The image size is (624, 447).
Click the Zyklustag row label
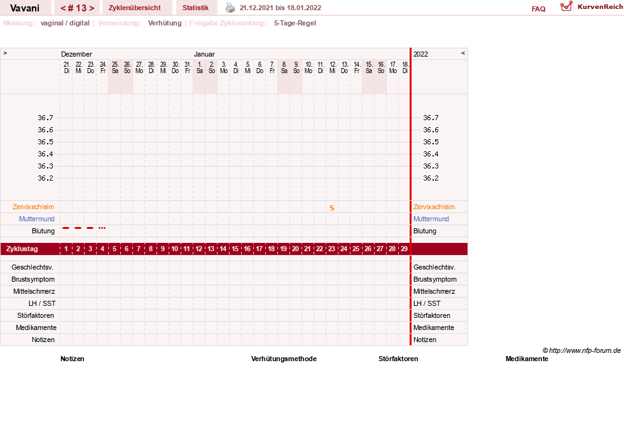click(22, 249)
